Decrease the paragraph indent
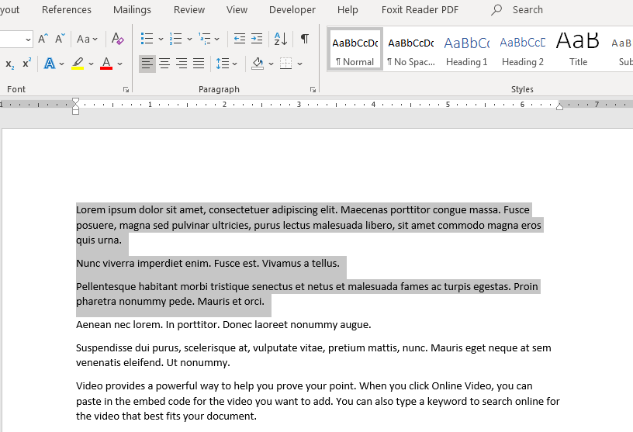Viewport: 633px width, 432px height. click(x=240, y=39)
